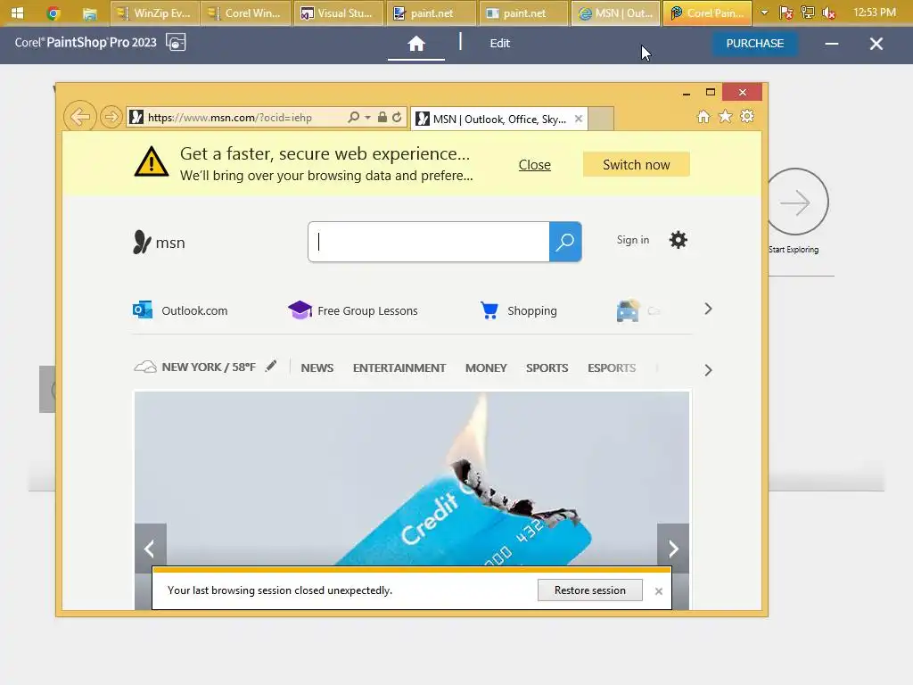The image size is (913, 685).
Task: Show hidden tray icons arrow
Action: tap(764, 12)
